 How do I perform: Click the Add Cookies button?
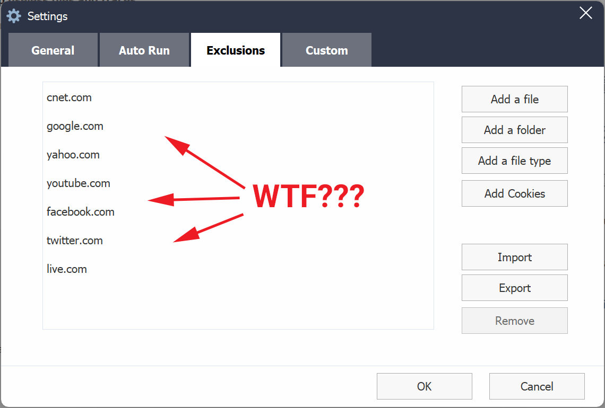coord(514,194)
